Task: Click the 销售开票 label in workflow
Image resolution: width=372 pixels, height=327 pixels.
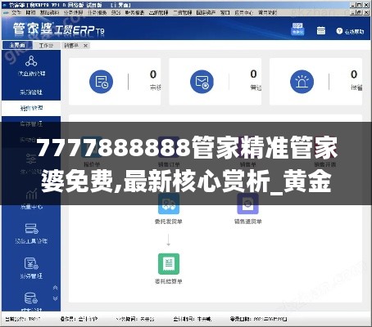Action: (x=325, y=164)
